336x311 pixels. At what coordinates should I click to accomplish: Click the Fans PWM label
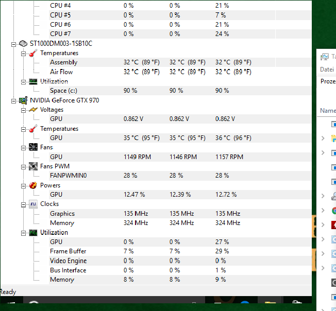click(55, 166)
